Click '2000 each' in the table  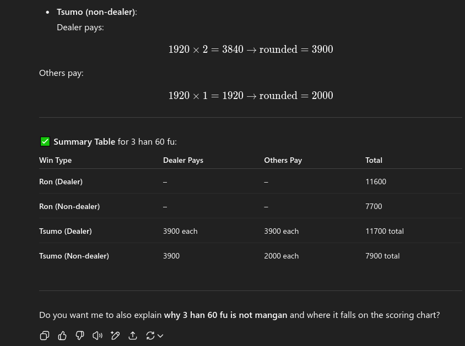coord(281,256)
